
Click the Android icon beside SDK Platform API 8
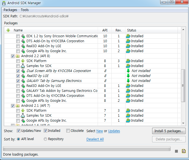(23, 61)
